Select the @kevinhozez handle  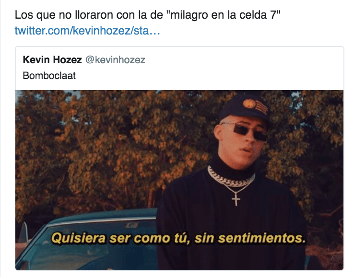point(116,60)
